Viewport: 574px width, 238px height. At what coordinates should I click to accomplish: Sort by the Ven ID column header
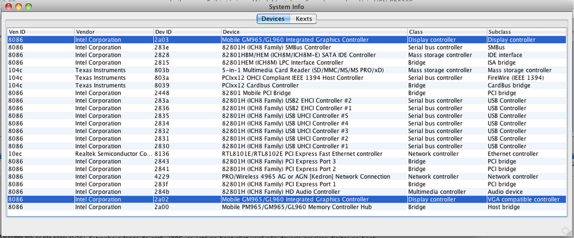pos(40,32)
